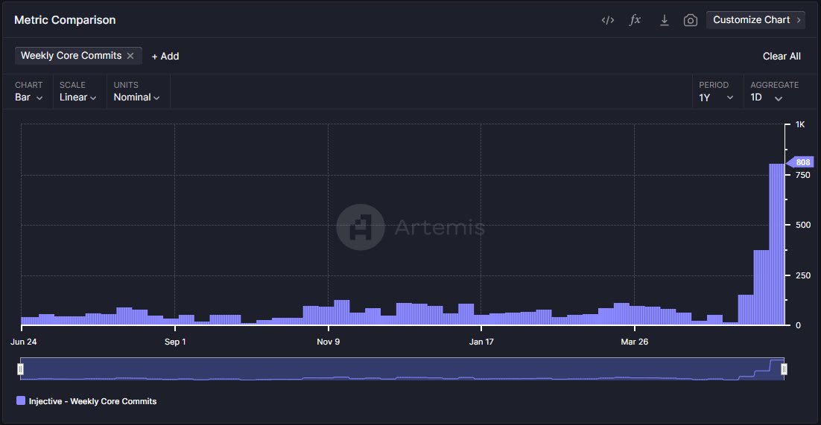Click the Sep 1 axis label
This screenshot has width=821, height=425.
175,342
